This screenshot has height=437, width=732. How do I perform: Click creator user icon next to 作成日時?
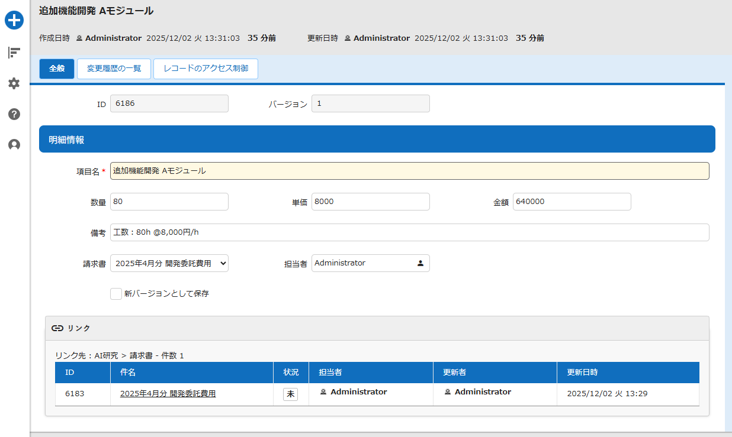(79, 38)
